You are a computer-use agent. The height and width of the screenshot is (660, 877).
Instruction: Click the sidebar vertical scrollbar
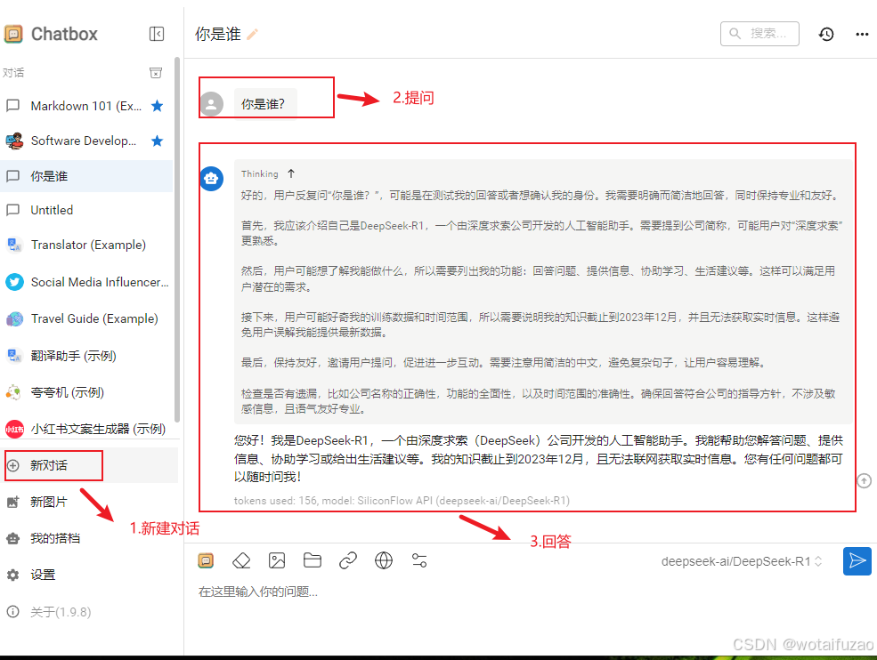177,240
